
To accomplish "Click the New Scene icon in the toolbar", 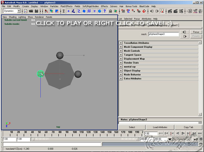I will (26, 11).
